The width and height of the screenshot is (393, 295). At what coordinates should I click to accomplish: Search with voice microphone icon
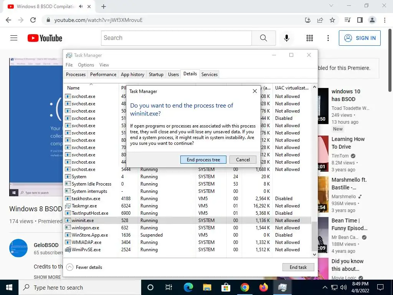coord(286,38)
